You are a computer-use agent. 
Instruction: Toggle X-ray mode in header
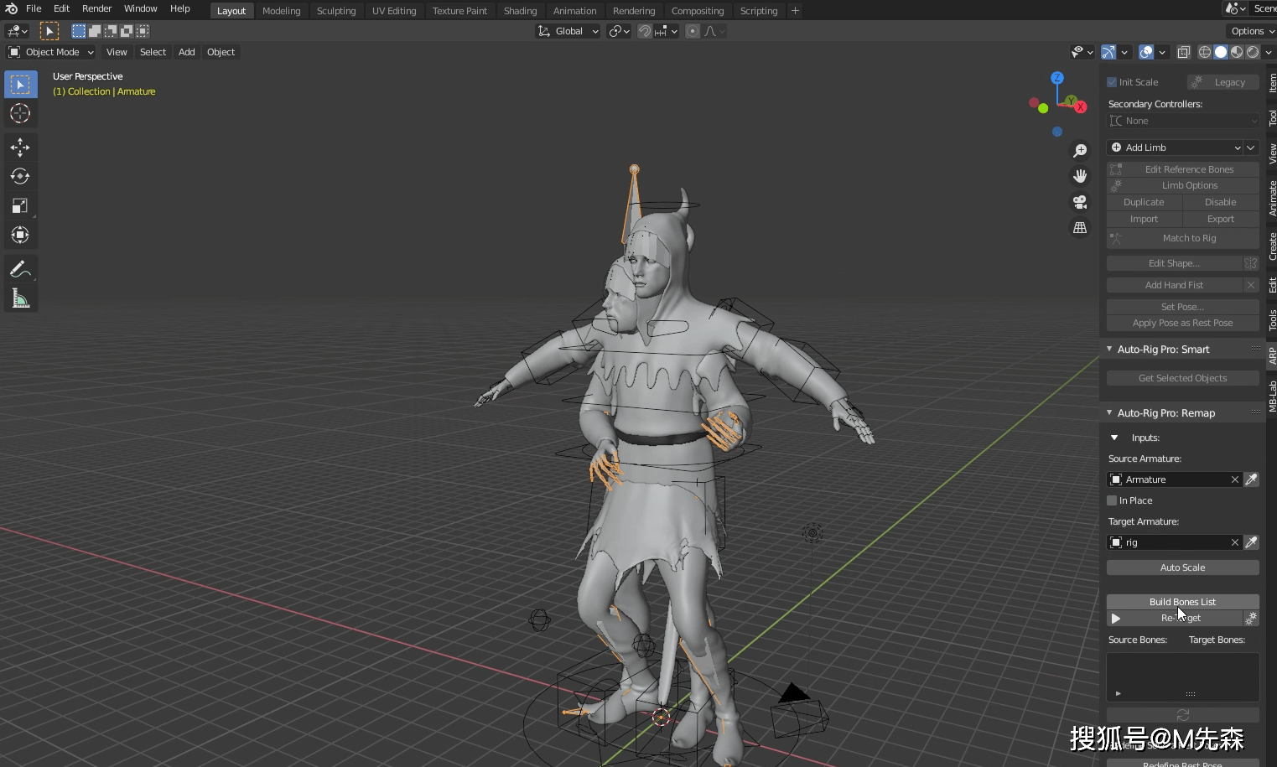[x=1184, y=52]
